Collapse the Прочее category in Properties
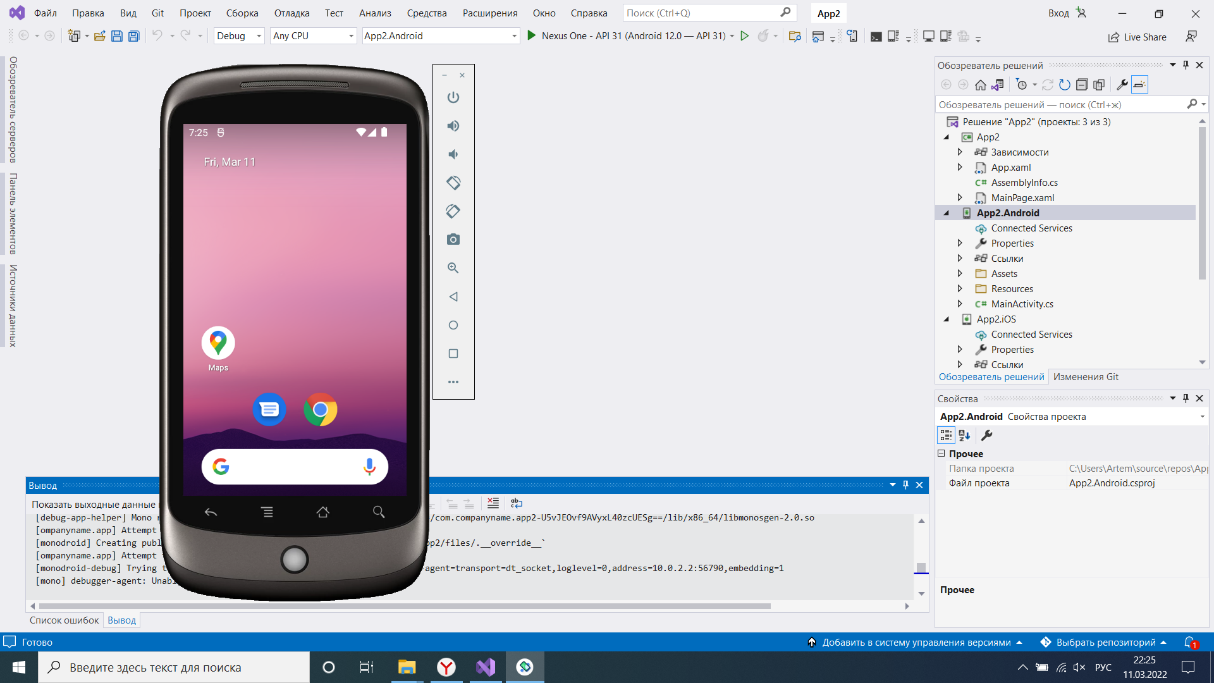This screenshot has width=1214, height=683. coord(941,453)
